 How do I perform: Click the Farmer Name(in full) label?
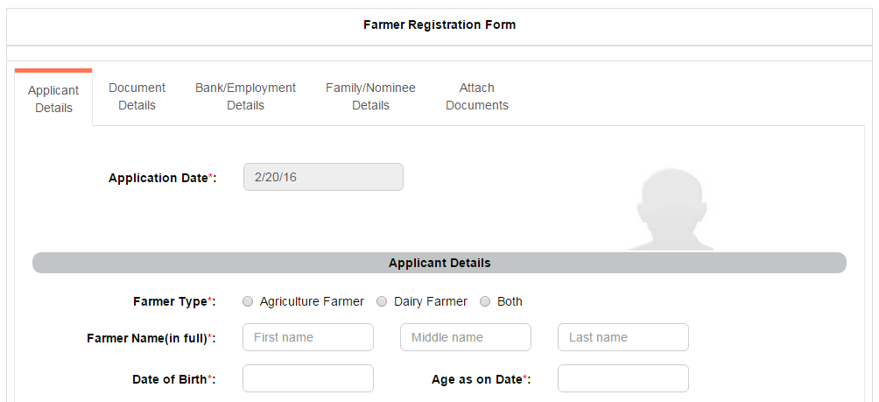coord(151,338)
